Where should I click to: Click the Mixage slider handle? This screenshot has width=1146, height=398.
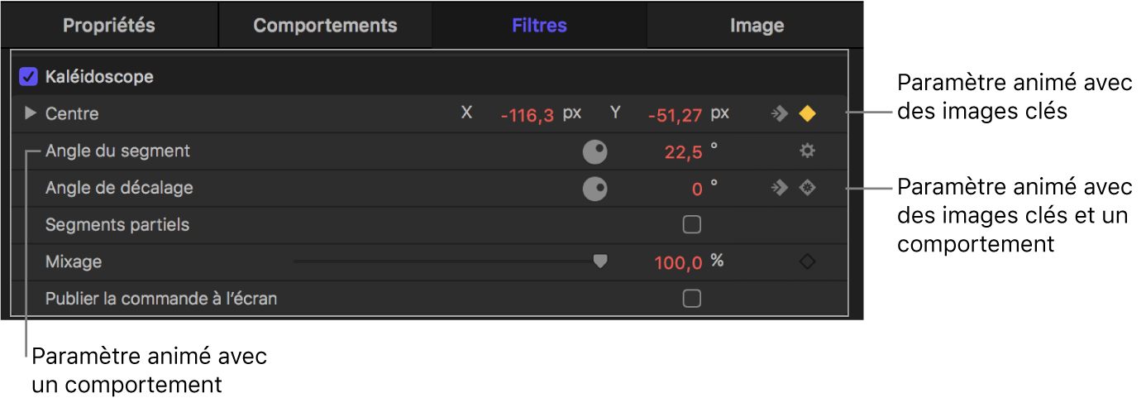point(600,261)
